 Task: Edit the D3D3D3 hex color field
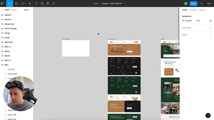(189, 21)
